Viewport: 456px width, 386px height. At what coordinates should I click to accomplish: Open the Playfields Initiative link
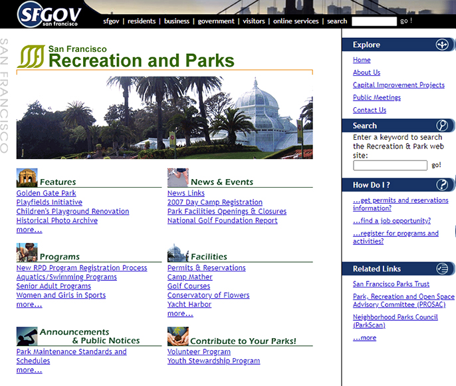tap(49, 202)
